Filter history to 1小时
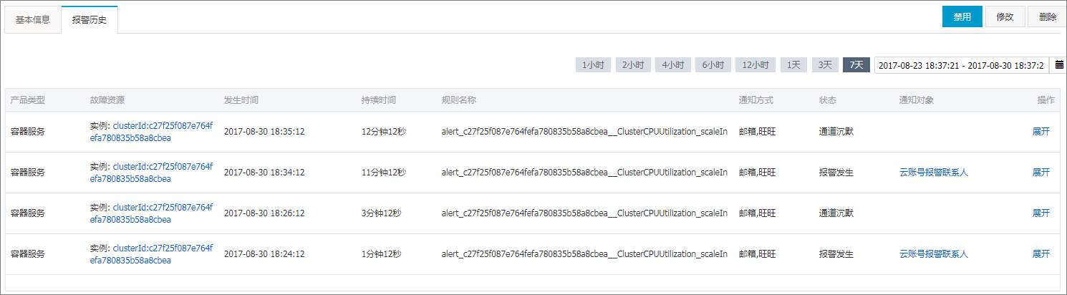1067x295 pixels. pyautogui.click(x=593, y=65)
